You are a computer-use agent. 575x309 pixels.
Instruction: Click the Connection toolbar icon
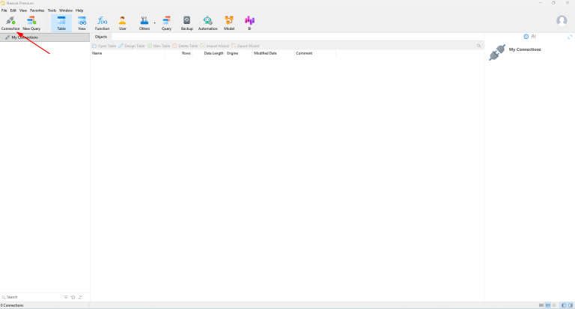click(10, 22)
